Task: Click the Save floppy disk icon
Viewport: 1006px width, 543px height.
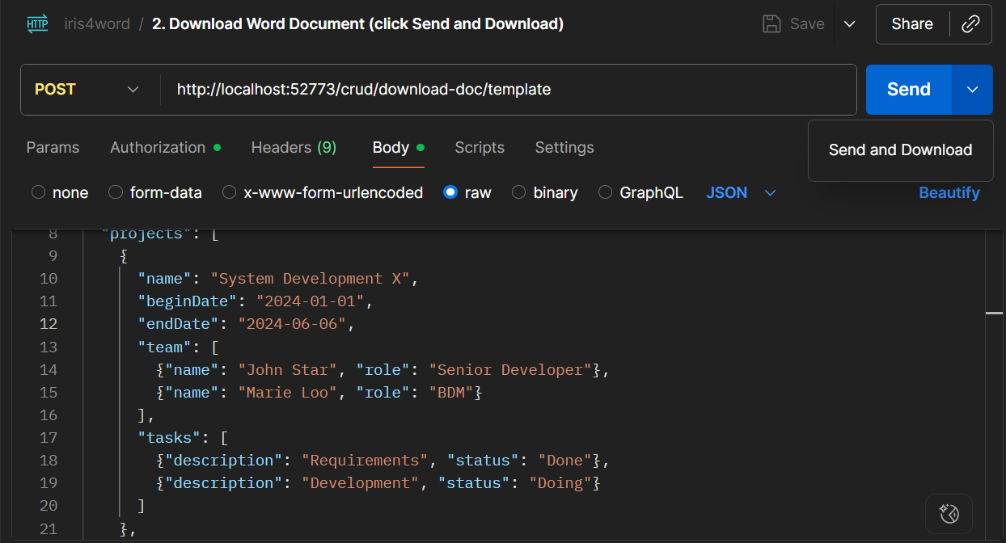Action: point(772,24)
